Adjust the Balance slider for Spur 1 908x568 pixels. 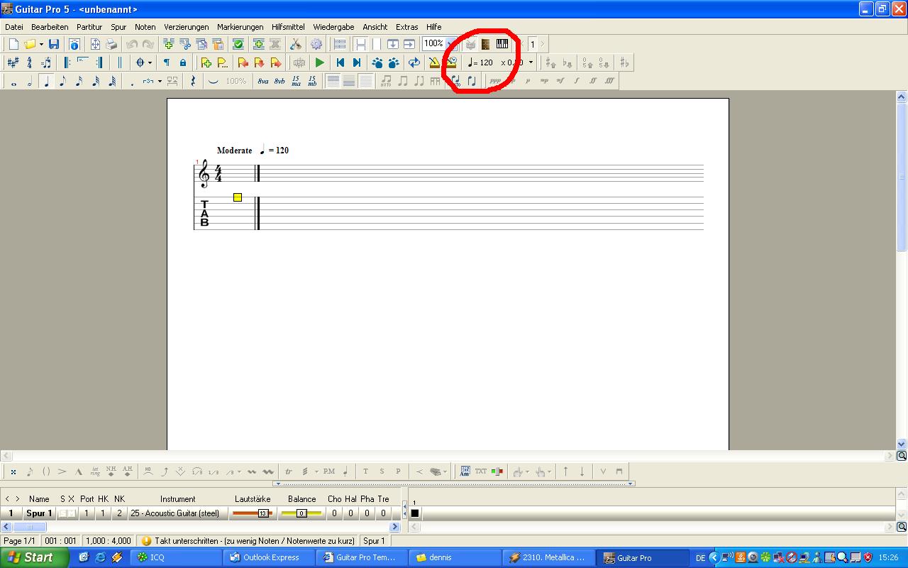click(301, 513)
